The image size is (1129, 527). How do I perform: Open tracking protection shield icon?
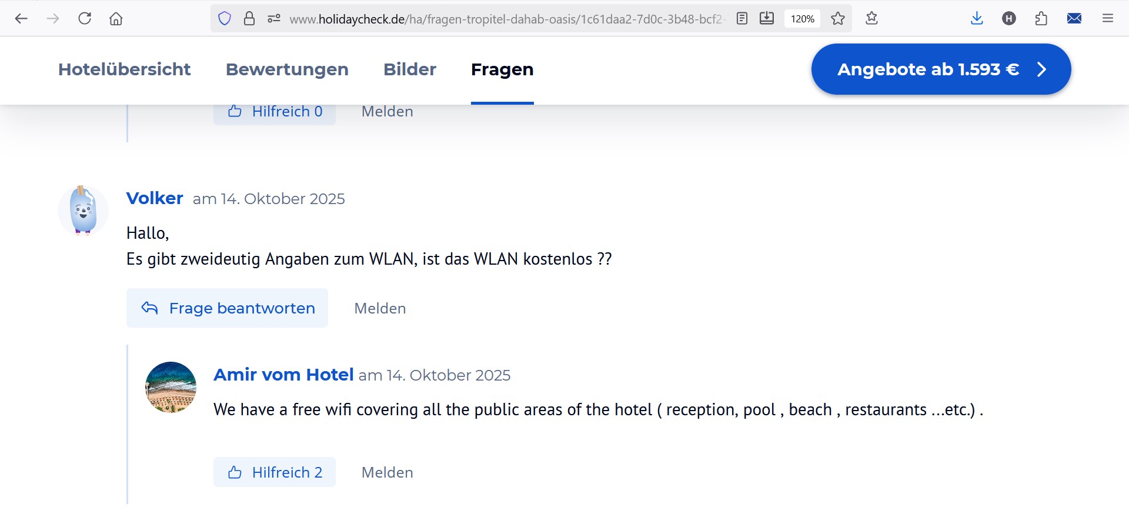tap(225, 19)
